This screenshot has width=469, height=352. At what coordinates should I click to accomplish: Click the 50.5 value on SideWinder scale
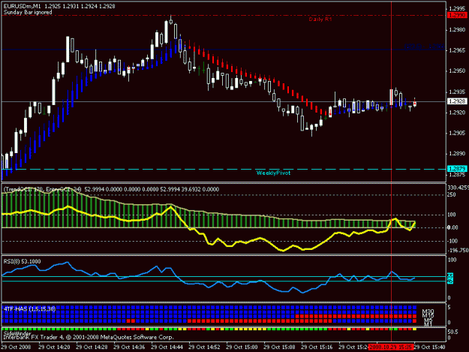452,332
